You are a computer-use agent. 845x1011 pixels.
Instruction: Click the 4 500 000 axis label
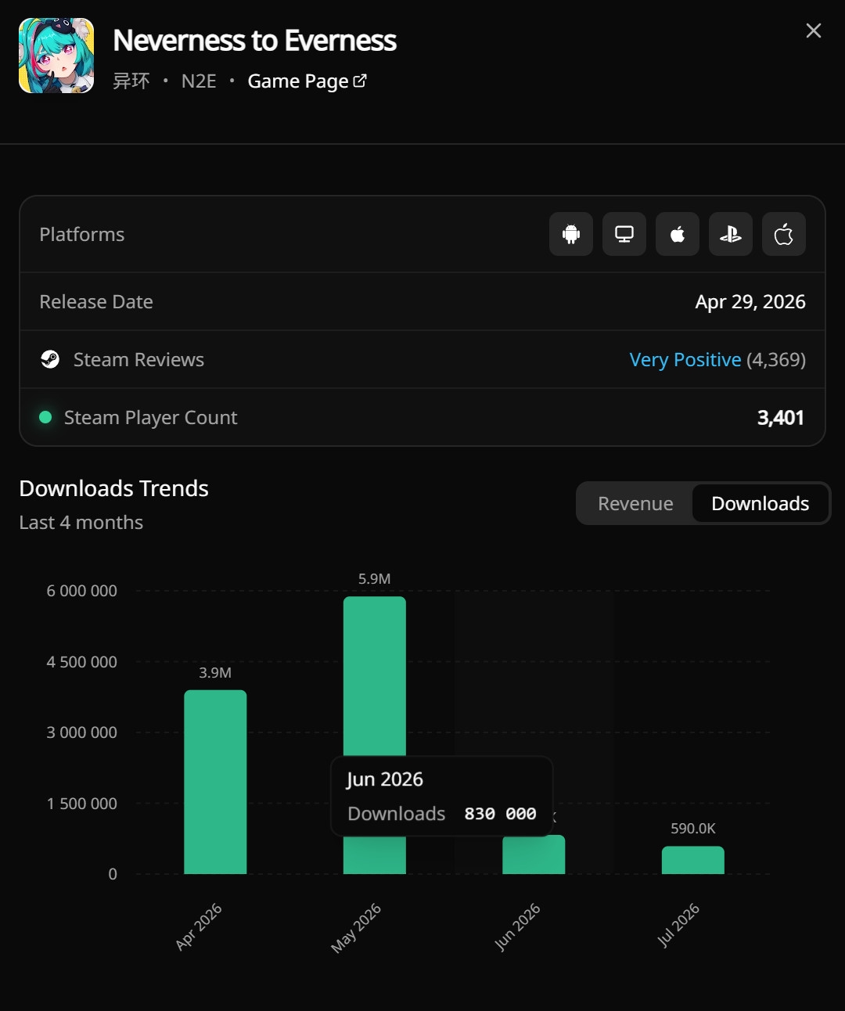tap(82, 662)
